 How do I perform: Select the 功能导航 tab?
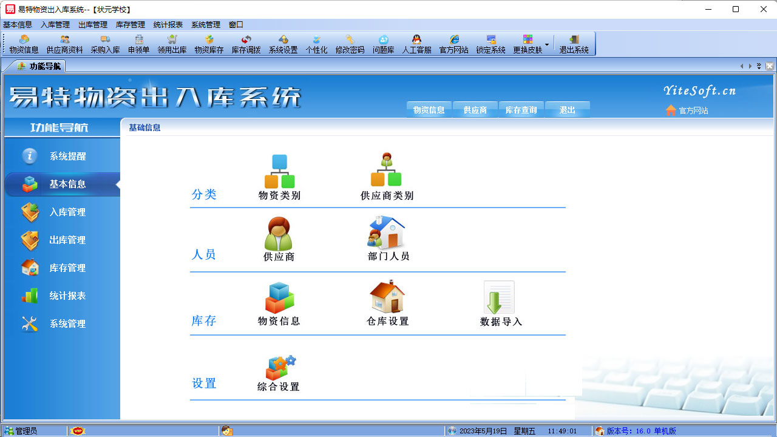(40, 66)
